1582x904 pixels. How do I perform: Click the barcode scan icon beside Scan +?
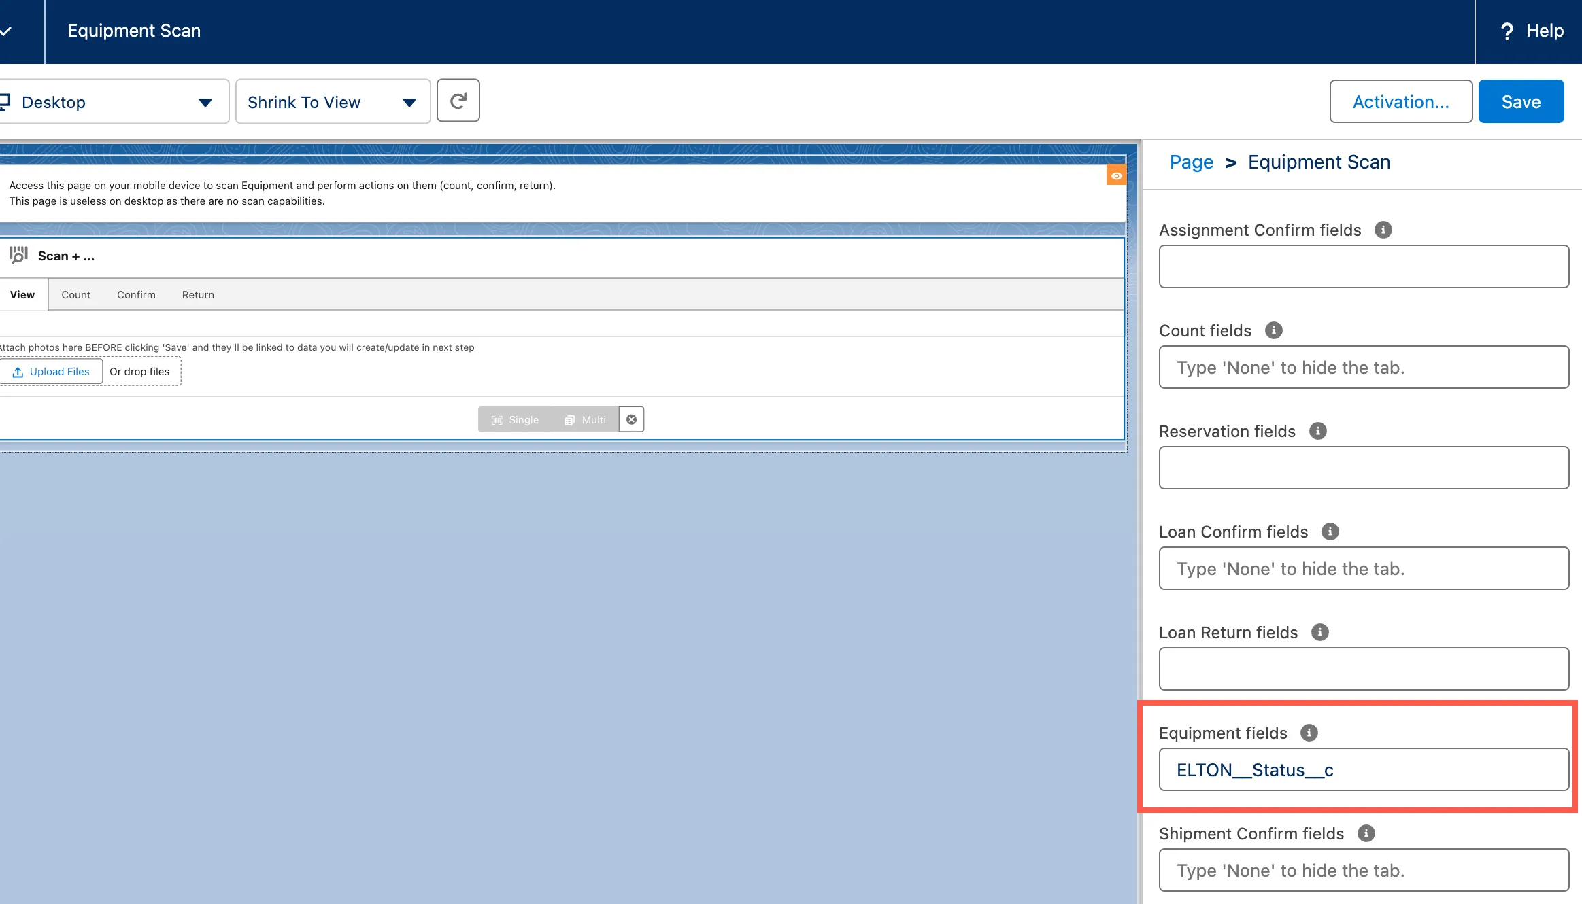coord(18,255)
